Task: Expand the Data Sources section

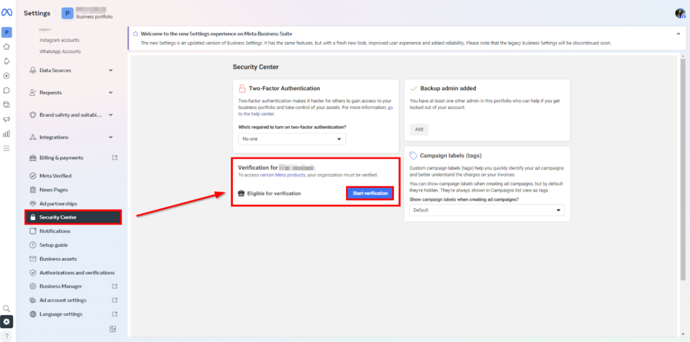Action: 72,70
